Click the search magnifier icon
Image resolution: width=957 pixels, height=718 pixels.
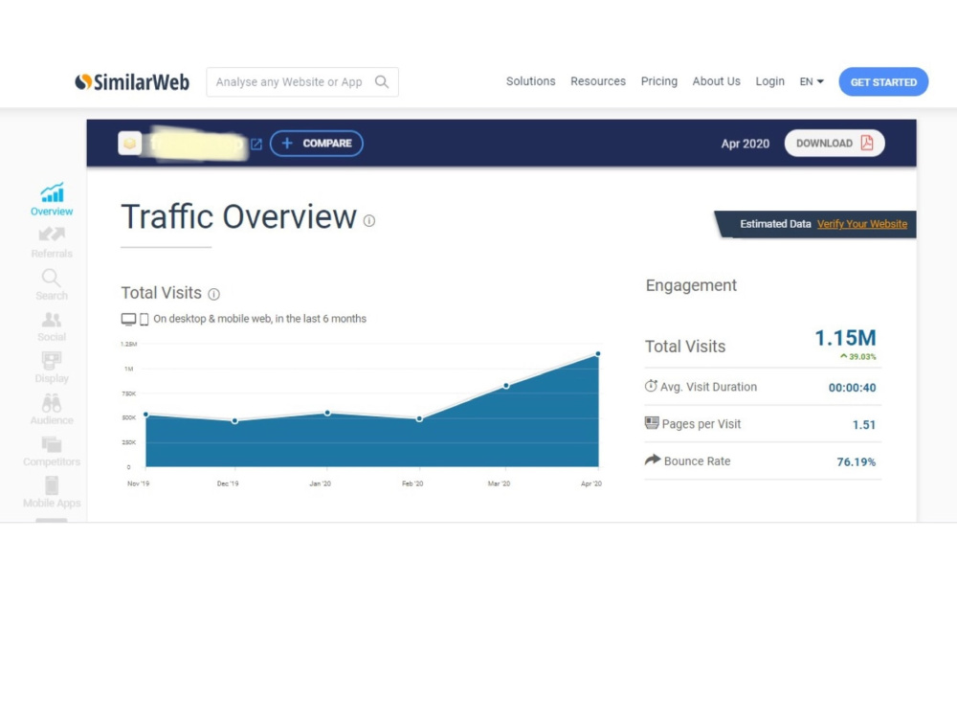coord(382,81)
